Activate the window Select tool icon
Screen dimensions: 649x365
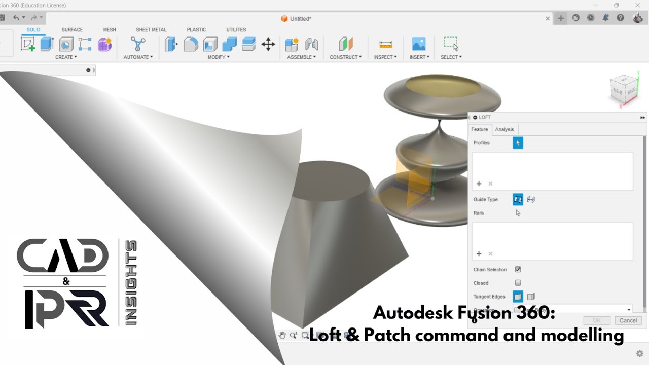pyautogui.click(x=451, y=44)
